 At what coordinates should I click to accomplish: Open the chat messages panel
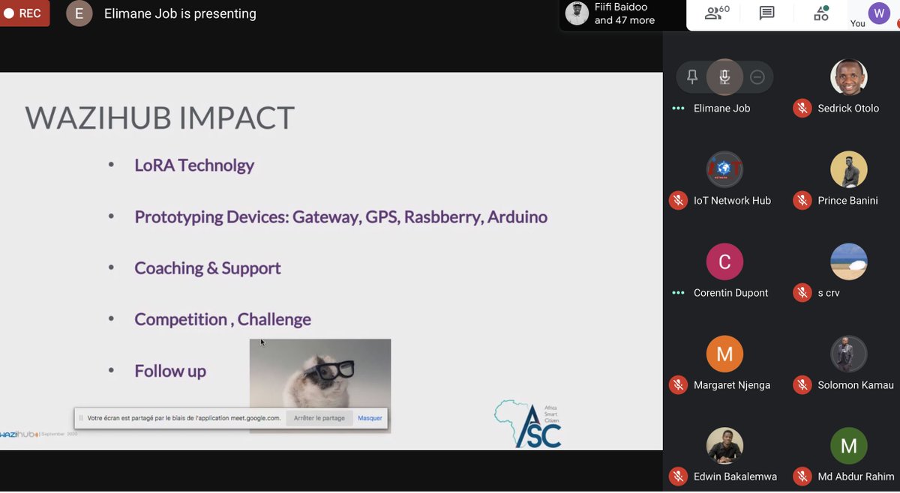(x=766, y=13)
